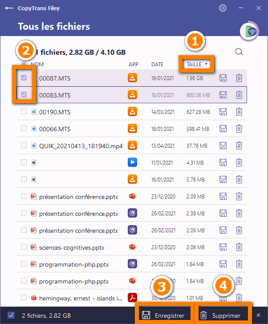Click Supprimer button in bottom bar
This screenshot has height=324, width=268.
click(x=223, y=315)
